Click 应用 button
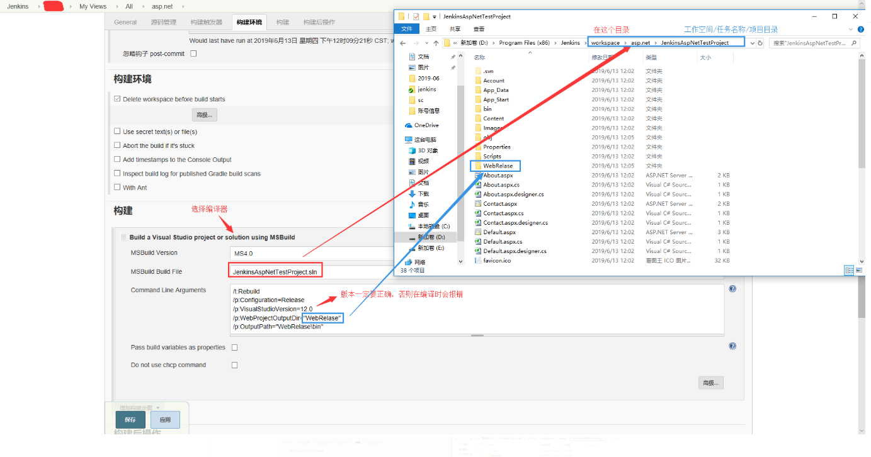The image size is (871, 457). 165,419
